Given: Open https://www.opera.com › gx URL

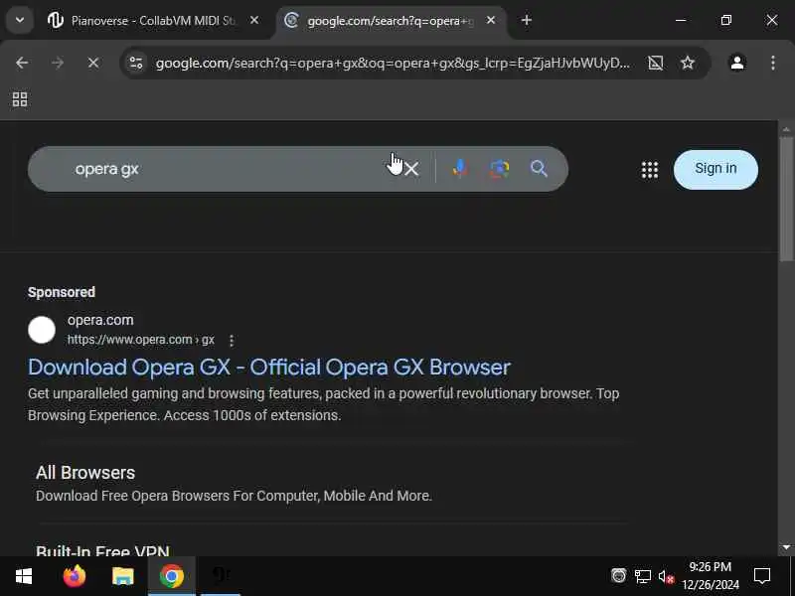Looking at the screenshot, I should [141, 340].
